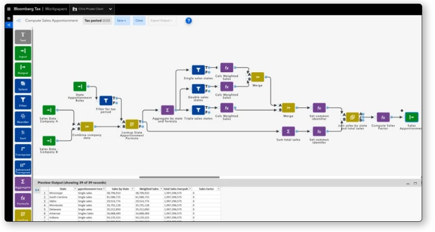
Task: Click the Sum total sales node
Action: 288,132
